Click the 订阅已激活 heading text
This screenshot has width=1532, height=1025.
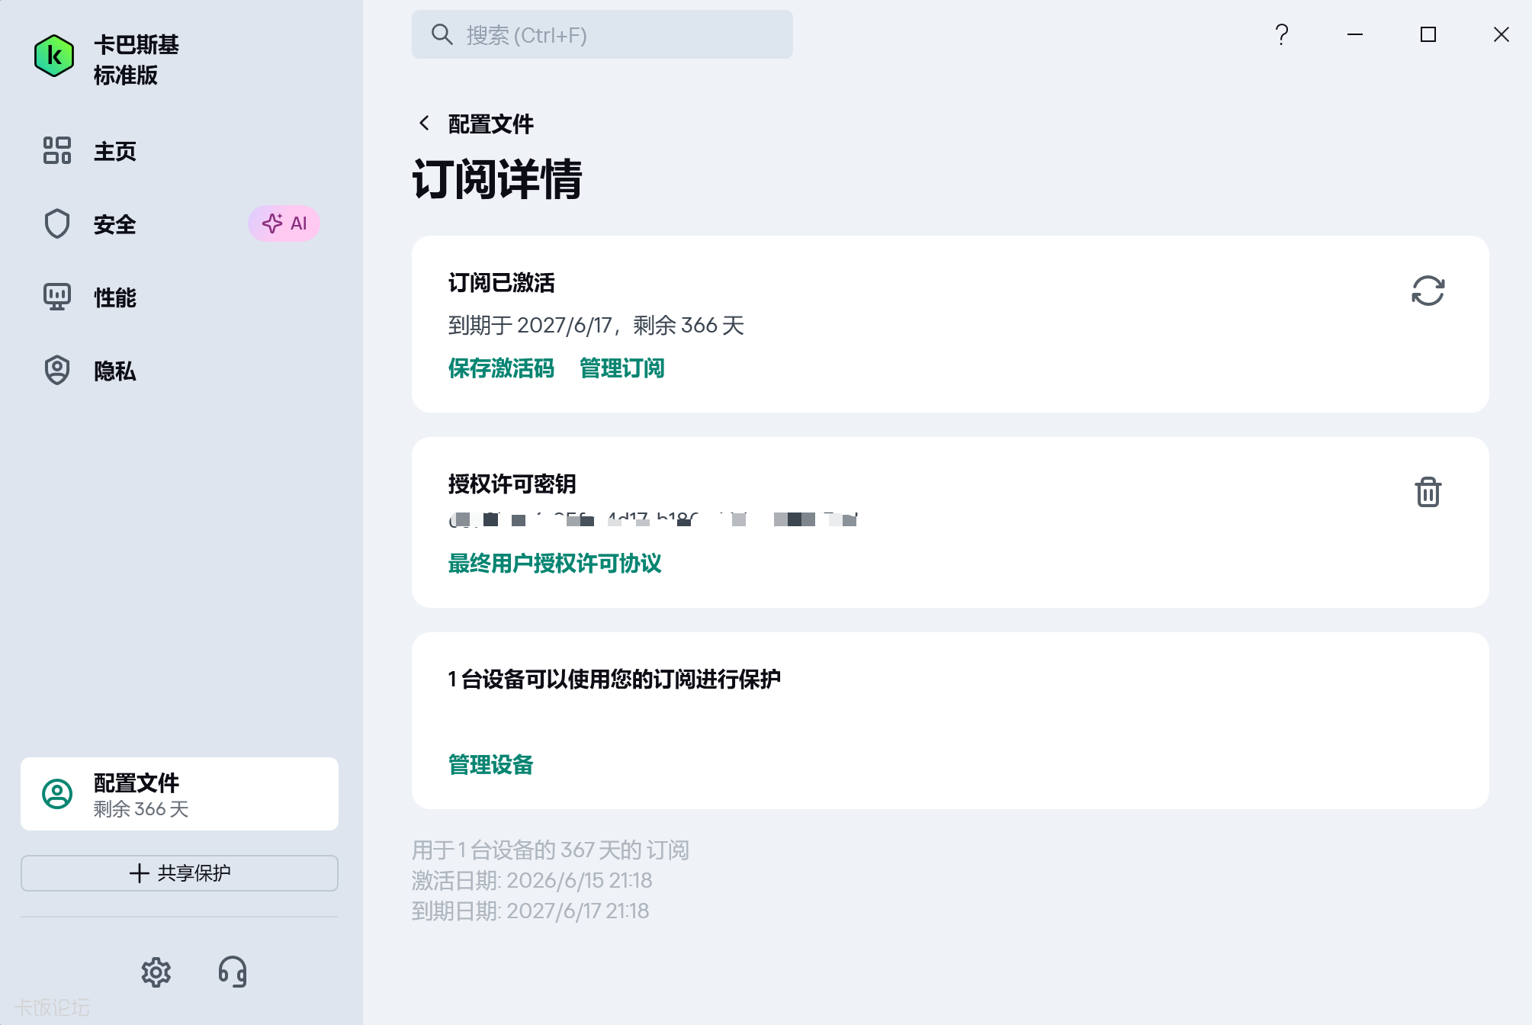click(501, 283)
